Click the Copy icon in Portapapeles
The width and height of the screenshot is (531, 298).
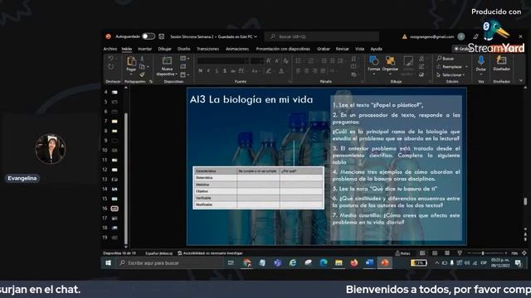pyautogui.click(x=142, y=66)
